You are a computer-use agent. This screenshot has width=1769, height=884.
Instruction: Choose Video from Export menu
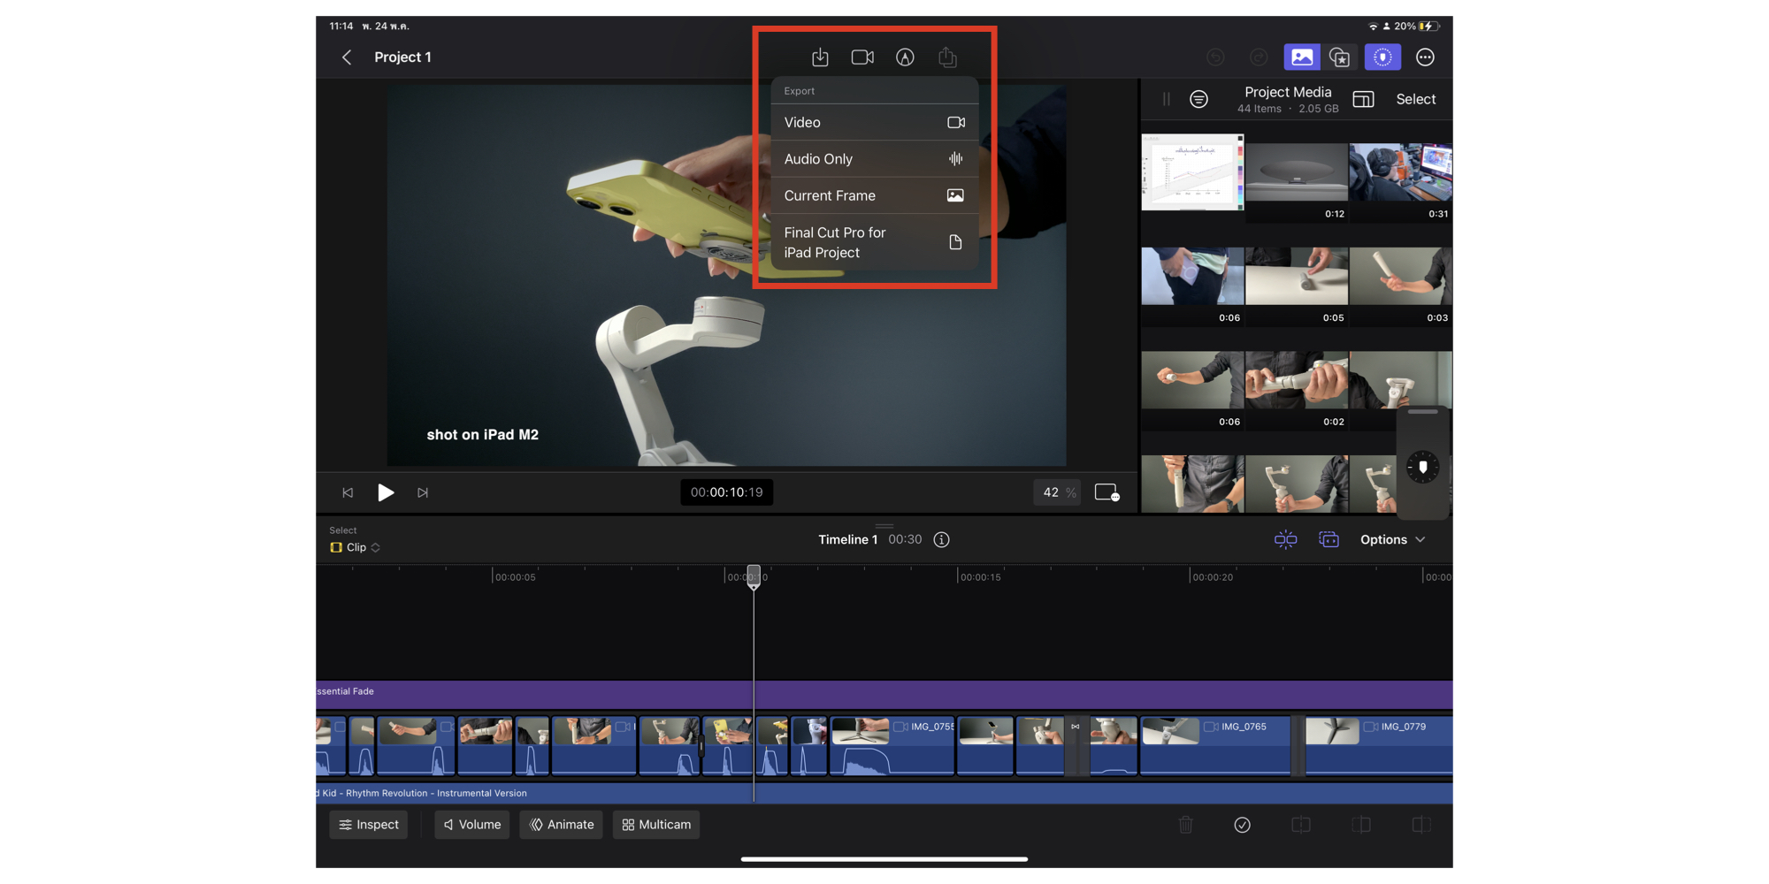click(x=874, y=123)
